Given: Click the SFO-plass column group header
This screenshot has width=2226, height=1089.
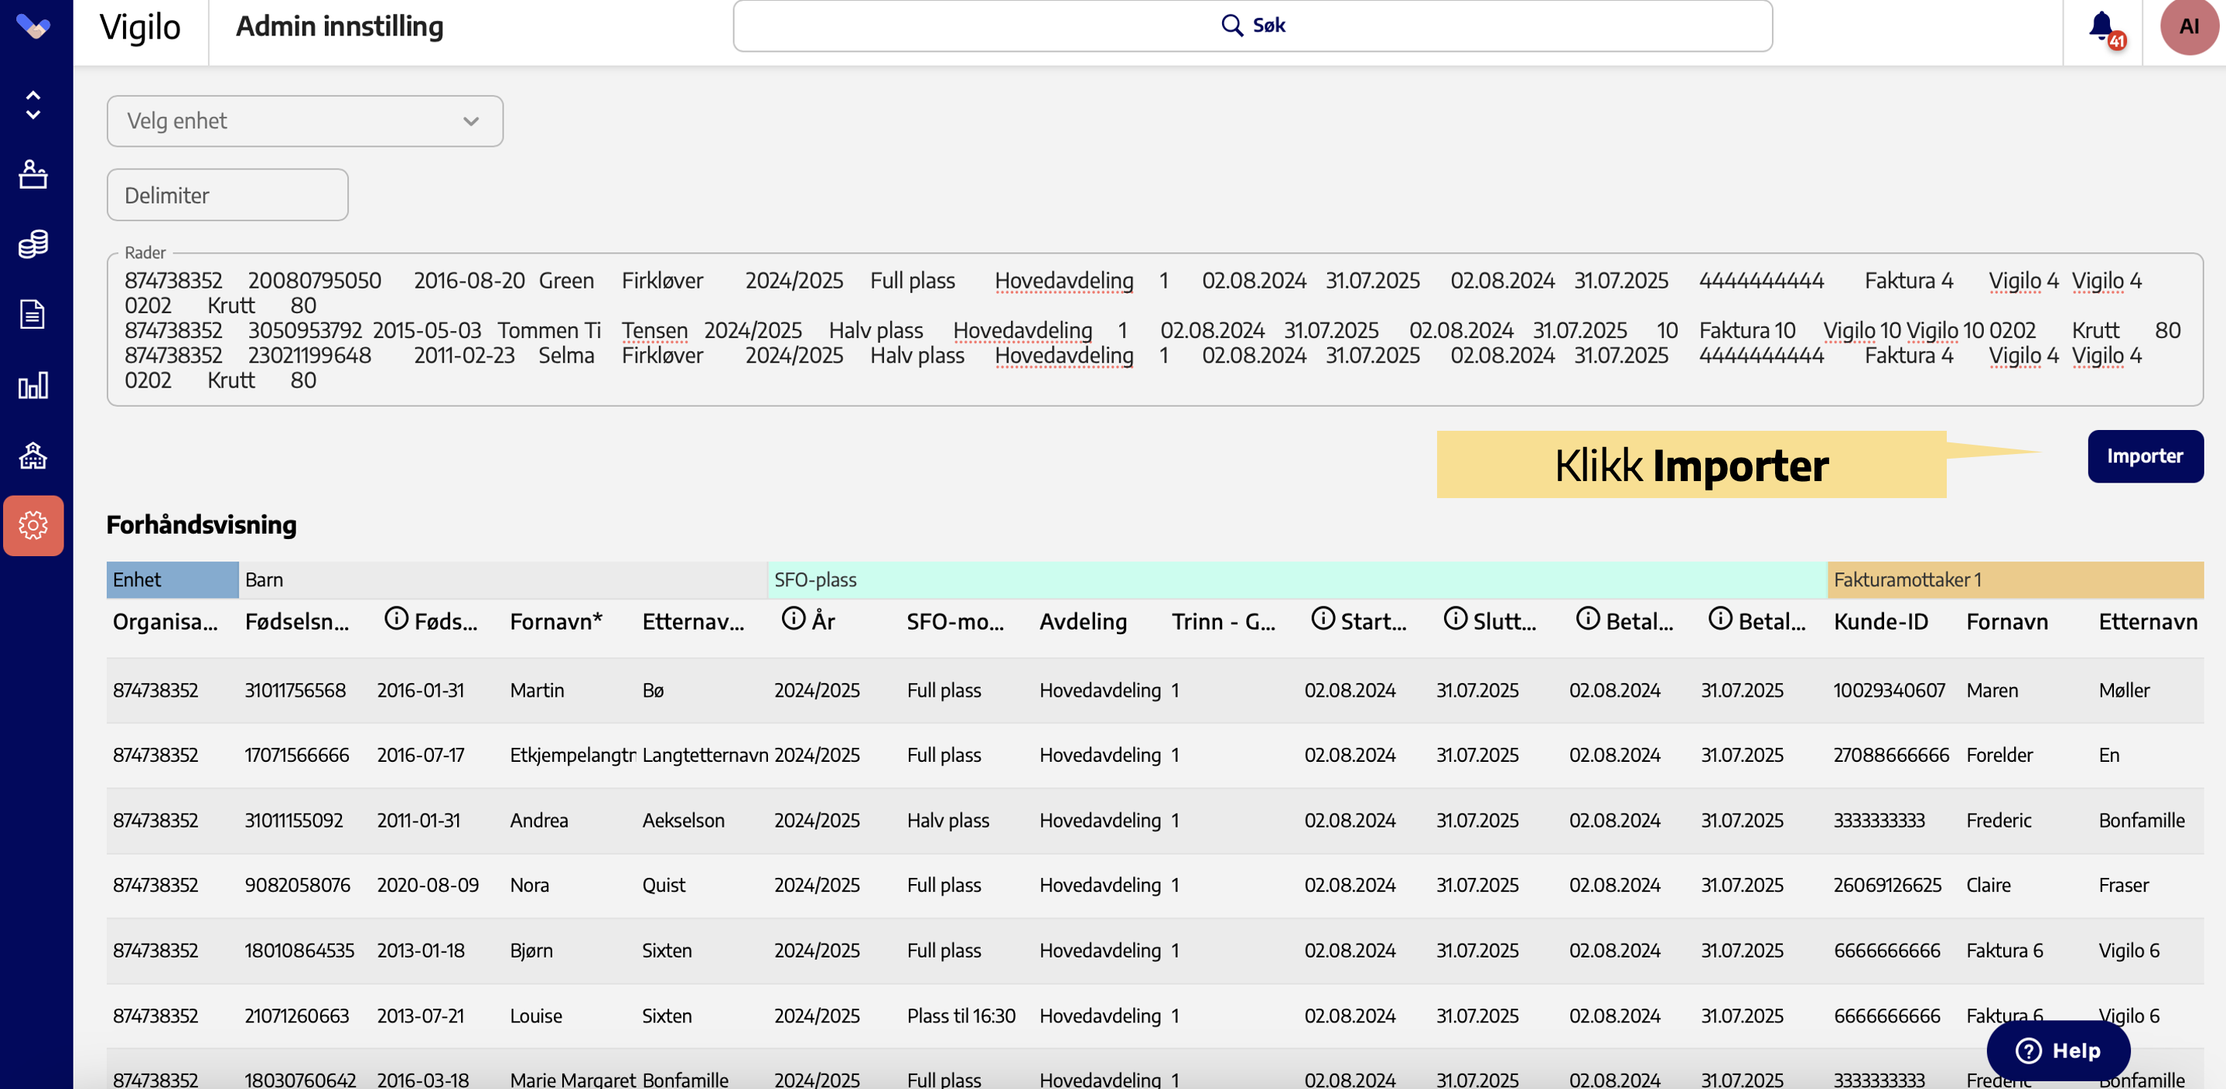Looking at the screenshot, I should coord(1296,580).
